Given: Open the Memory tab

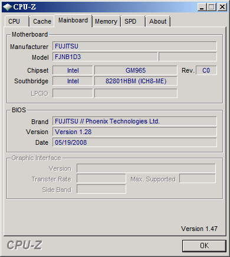Looking at the screenshot, I should (106, 21).
